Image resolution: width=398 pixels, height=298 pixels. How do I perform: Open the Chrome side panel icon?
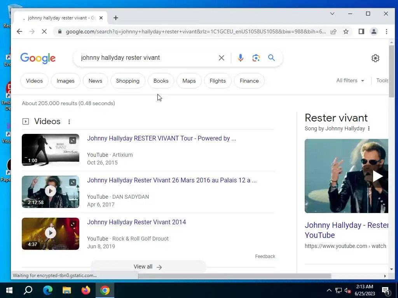coord(361,31)
